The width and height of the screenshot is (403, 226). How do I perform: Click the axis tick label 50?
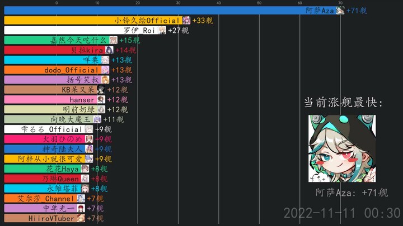259,3
